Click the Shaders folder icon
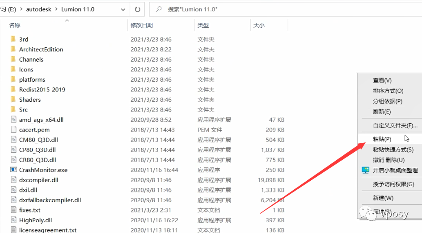Image resolution: width=422 pixels, height=233 pixels. 13,100
